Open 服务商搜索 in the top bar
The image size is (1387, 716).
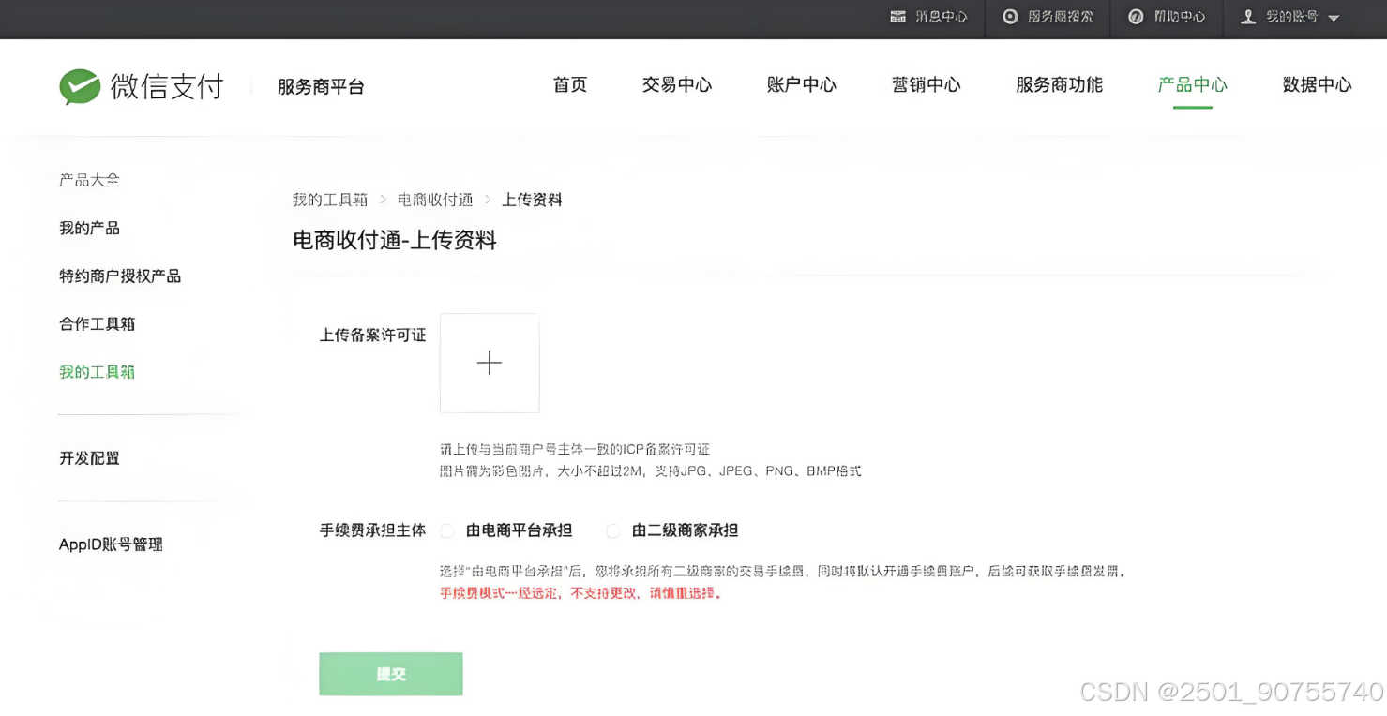(x=1061, y=17)
